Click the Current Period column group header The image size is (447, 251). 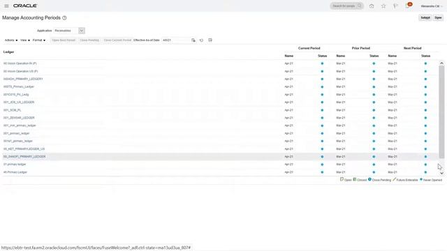(x=309, y=48)
